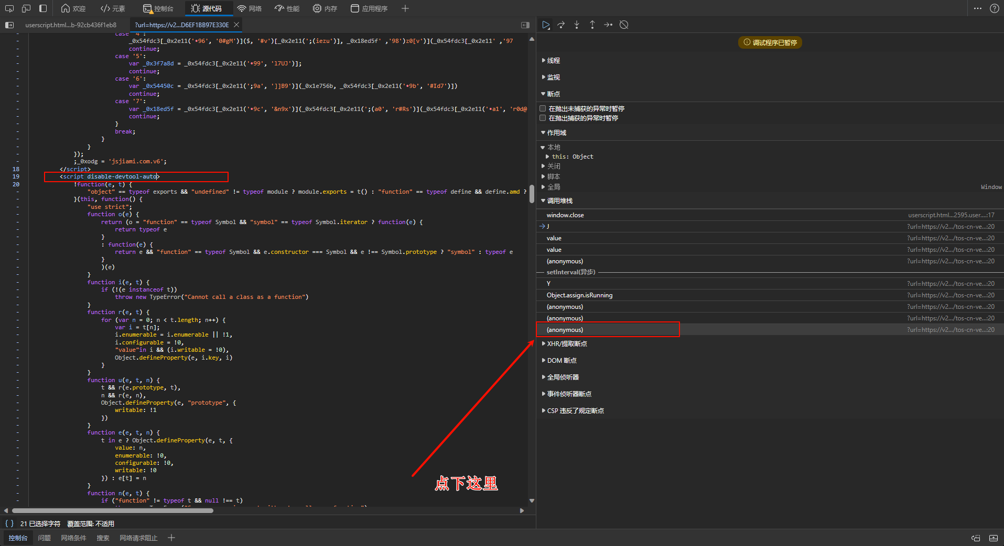This screenshot has width=1004, height=546.
Task: Add a drawer tool with the plus icon
Action: pos(171,538)
